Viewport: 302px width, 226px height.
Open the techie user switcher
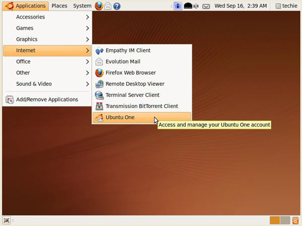pos(286,6)
